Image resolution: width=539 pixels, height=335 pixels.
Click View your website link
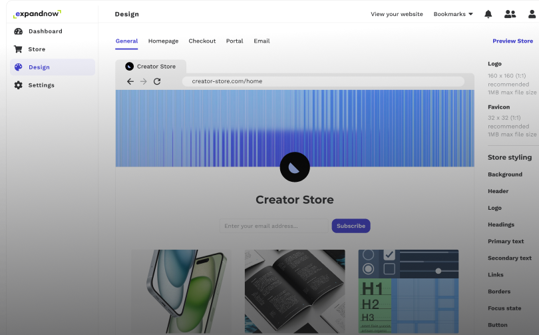(x=397, y=14)
